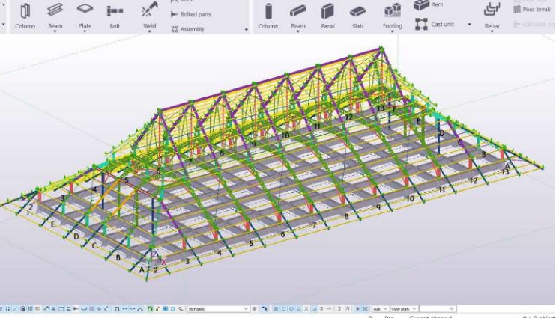Click the Pour break command
The height and width of the screenshot is (318, 559).
(x=532, y=9)
